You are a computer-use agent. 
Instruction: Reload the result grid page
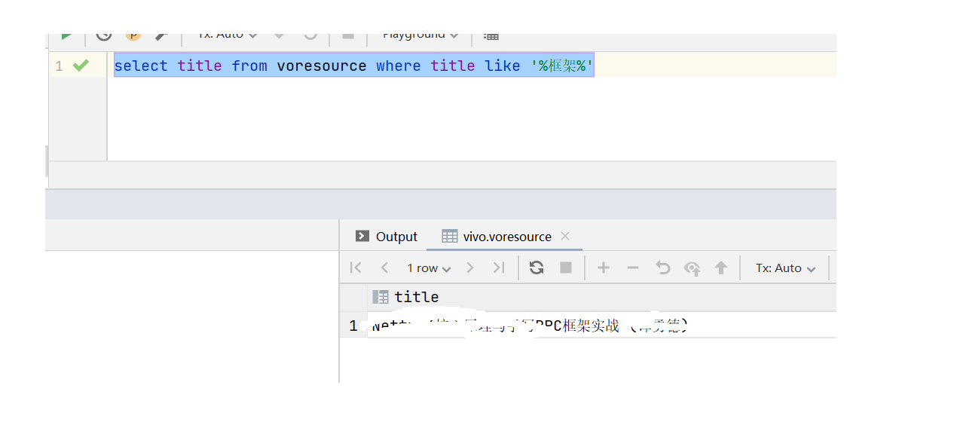537,268
